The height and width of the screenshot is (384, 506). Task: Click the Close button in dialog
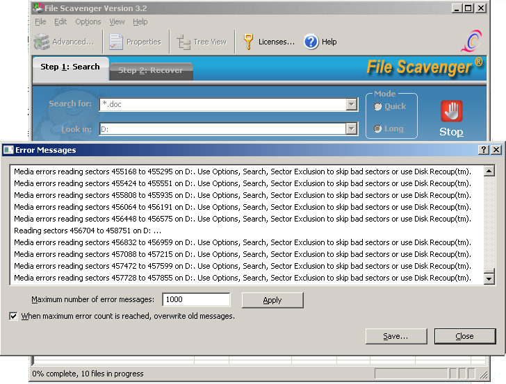pos(465,336)
